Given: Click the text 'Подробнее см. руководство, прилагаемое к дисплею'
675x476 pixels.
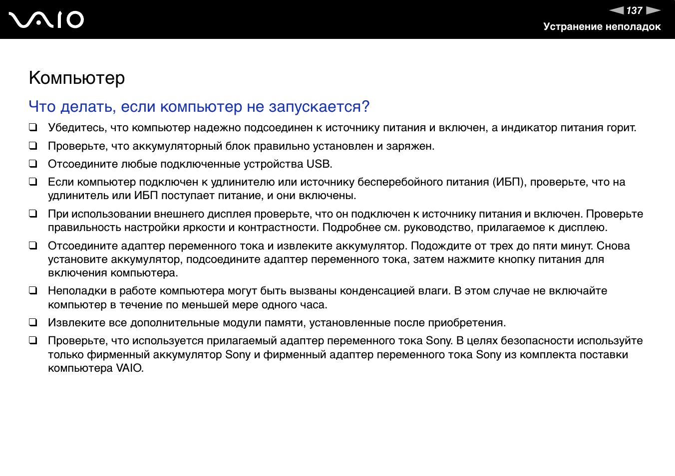Looking at the screenshot, I should (464, 228).
